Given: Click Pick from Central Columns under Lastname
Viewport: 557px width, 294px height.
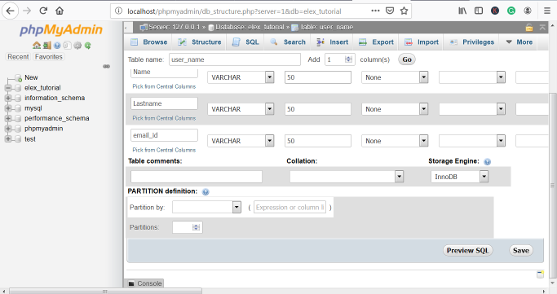Looking at the screenshot, I should click(164, 118).
